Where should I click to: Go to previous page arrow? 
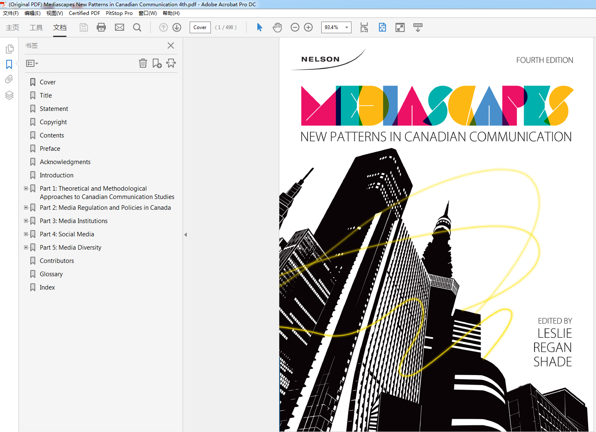(x=164, y=27)
